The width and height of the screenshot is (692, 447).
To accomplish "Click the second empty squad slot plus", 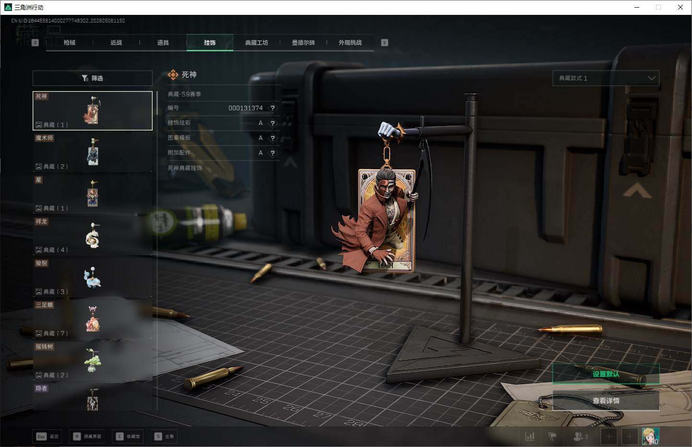I will pyautogui.click(x=630, y=436).
